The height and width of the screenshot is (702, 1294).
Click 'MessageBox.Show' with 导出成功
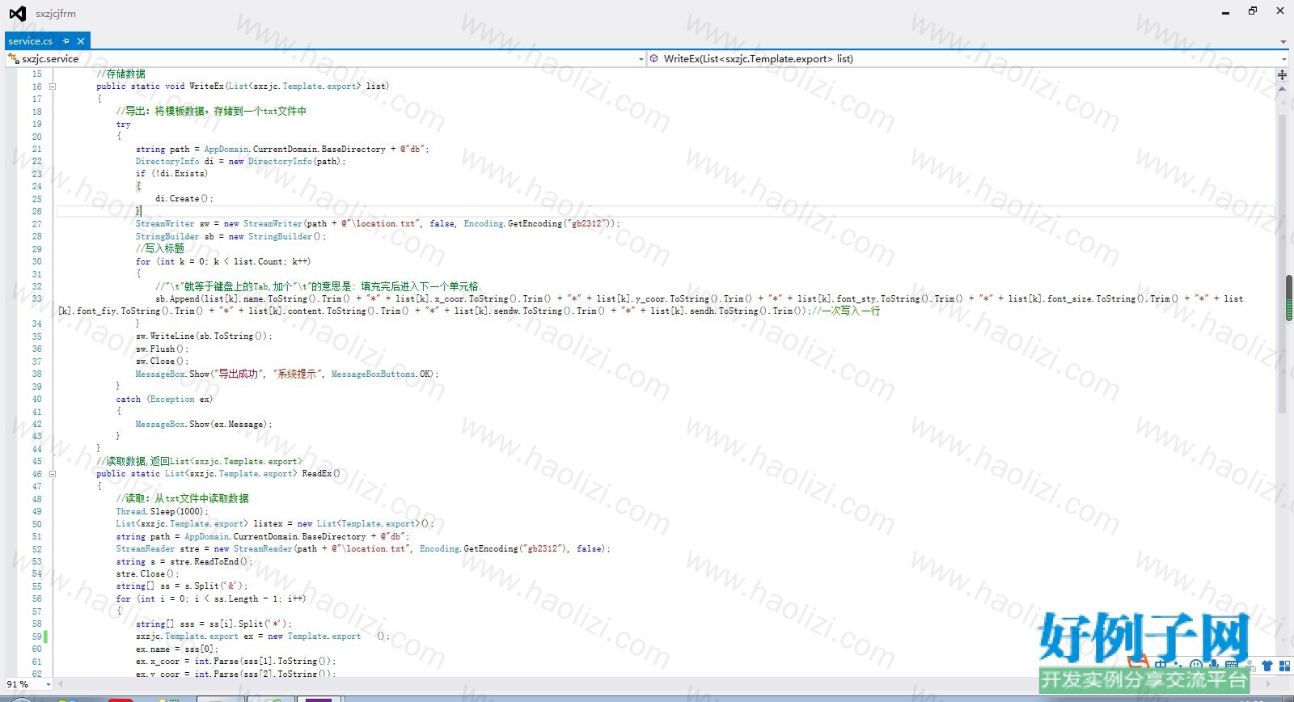(x=172, y=374)
